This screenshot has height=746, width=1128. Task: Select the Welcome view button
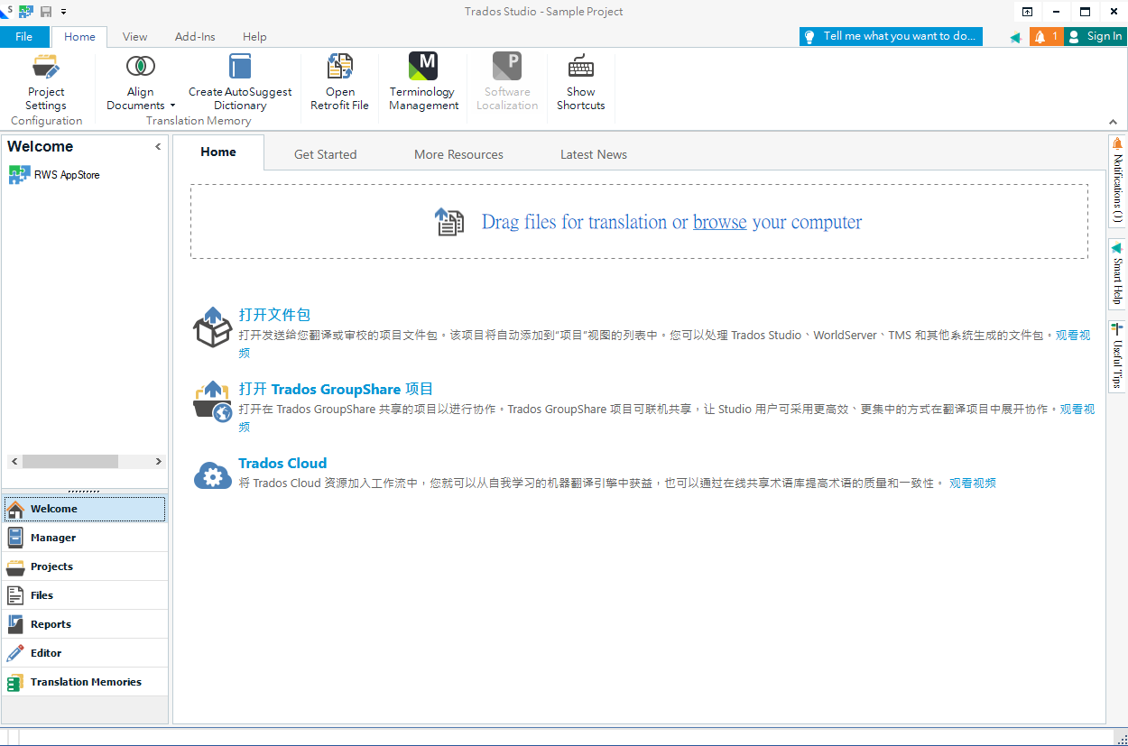pos(85,509)
